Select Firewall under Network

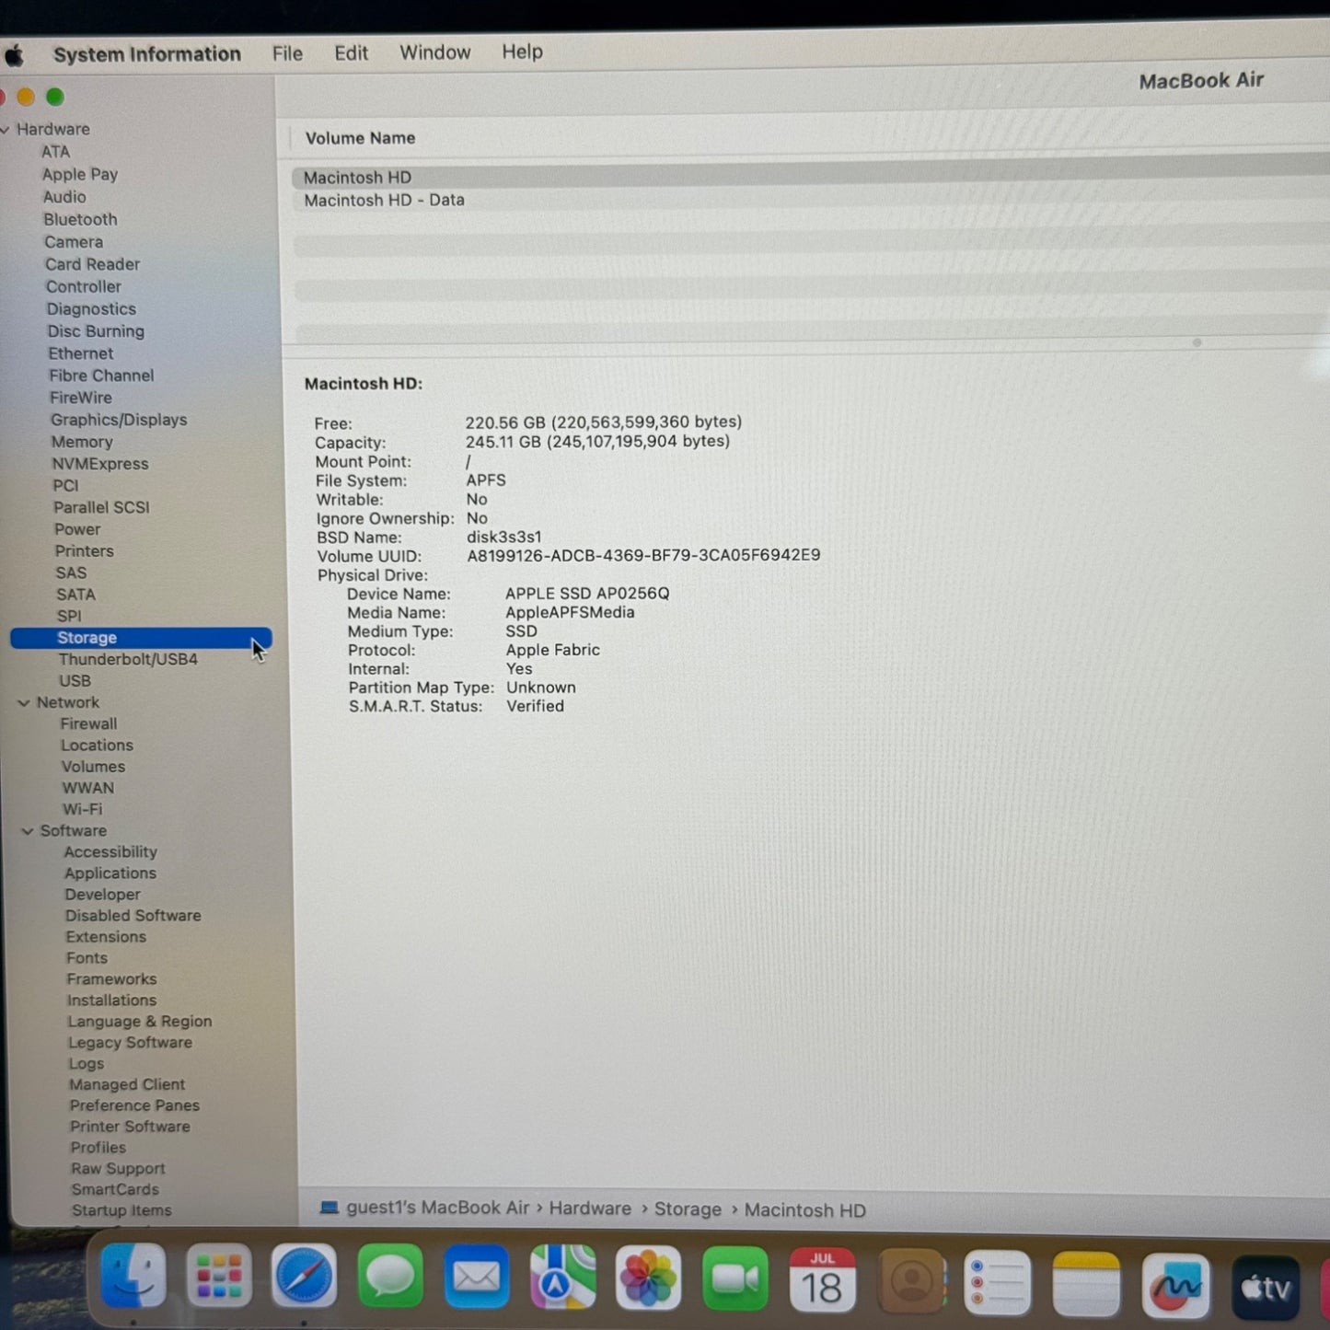[88, 724]
